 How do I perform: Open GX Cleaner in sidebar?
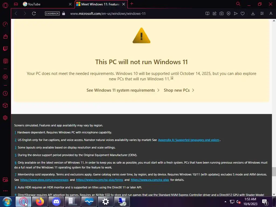coord(5,36)
